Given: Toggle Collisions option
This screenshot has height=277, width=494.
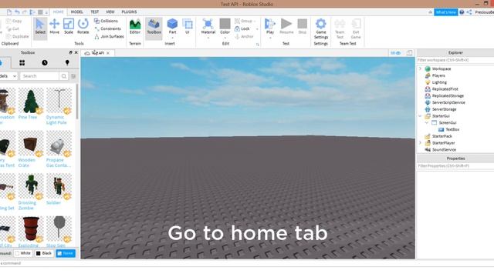Looking at the screenshot, I should pyautogui.click(x=107, y=21).
